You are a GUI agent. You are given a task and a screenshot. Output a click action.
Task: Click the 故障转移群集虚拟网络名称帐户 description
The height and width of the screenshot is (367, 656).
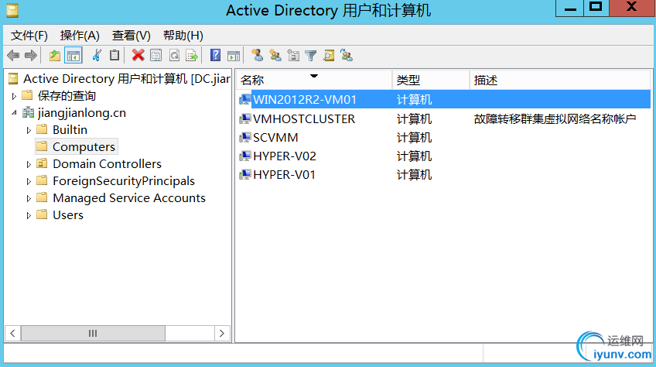[x=555, y=118]
